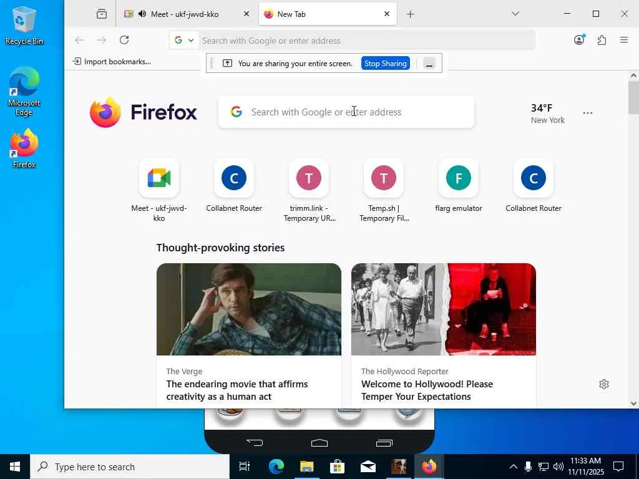639x479 pixels.
Task: Select the New Tab tab
Action: 328,14
